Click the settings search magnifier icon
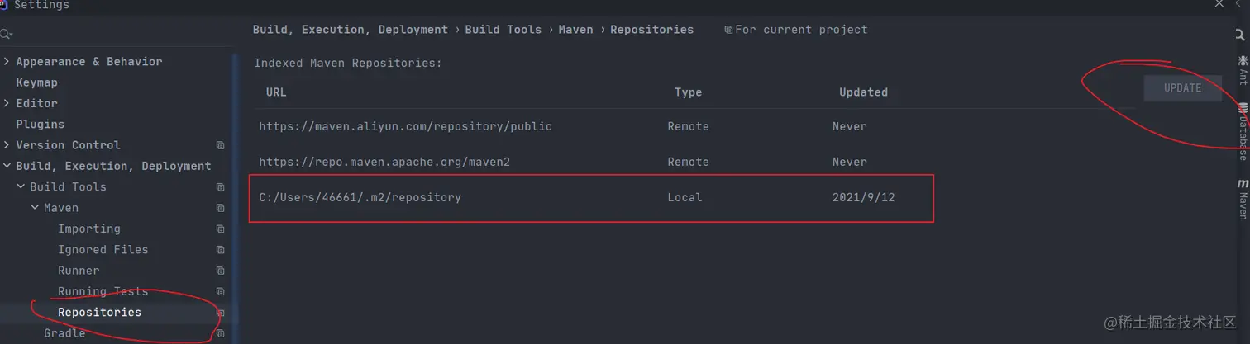The image size is (1250, 344). pyautogui.click(x=6, y=35)
